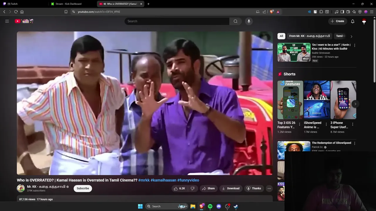Viewport: 376px width, 211px height.
Task: Open 'Top 3 iOS 26 Features' short
Action: [290, 100]
